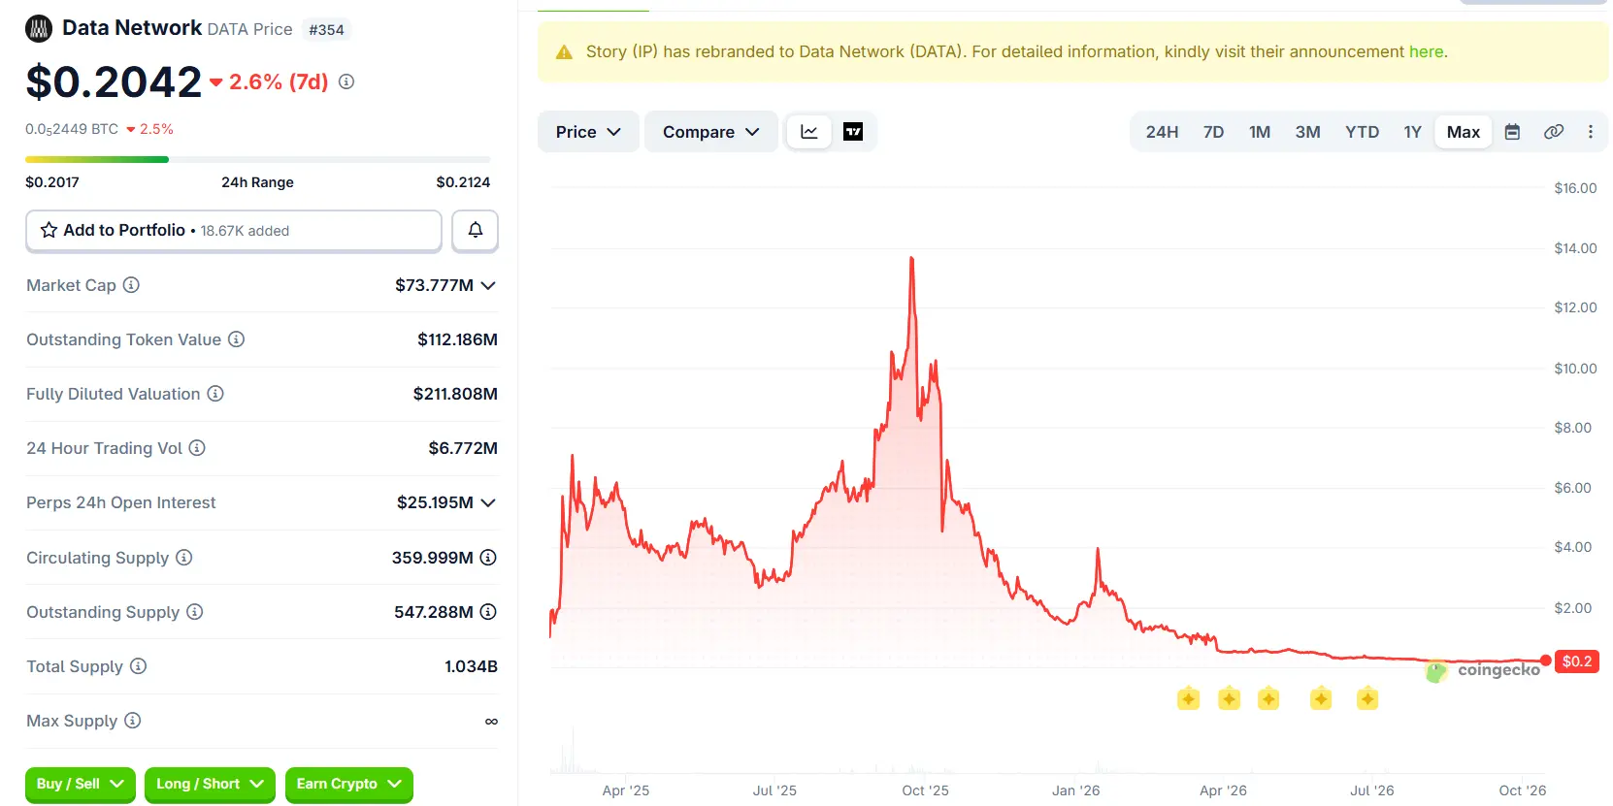1613x806 pixels.
Task: Switch chart to 7D range
Action: pyautogui.click(x=1213, y=132)
